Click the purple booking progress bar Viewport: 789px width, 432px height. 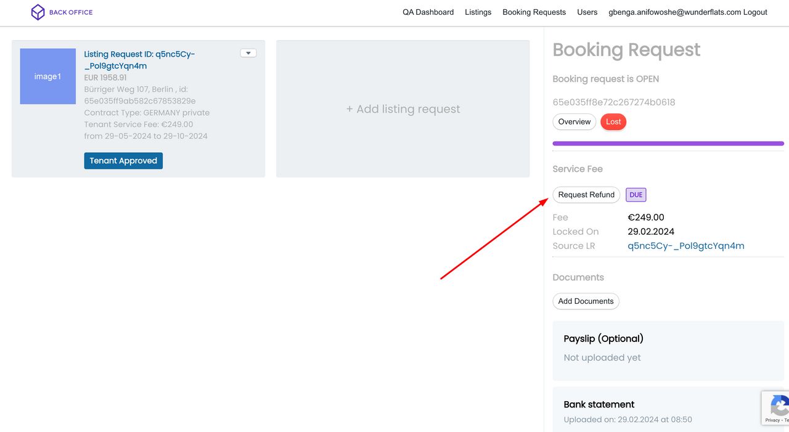[668, 144]
